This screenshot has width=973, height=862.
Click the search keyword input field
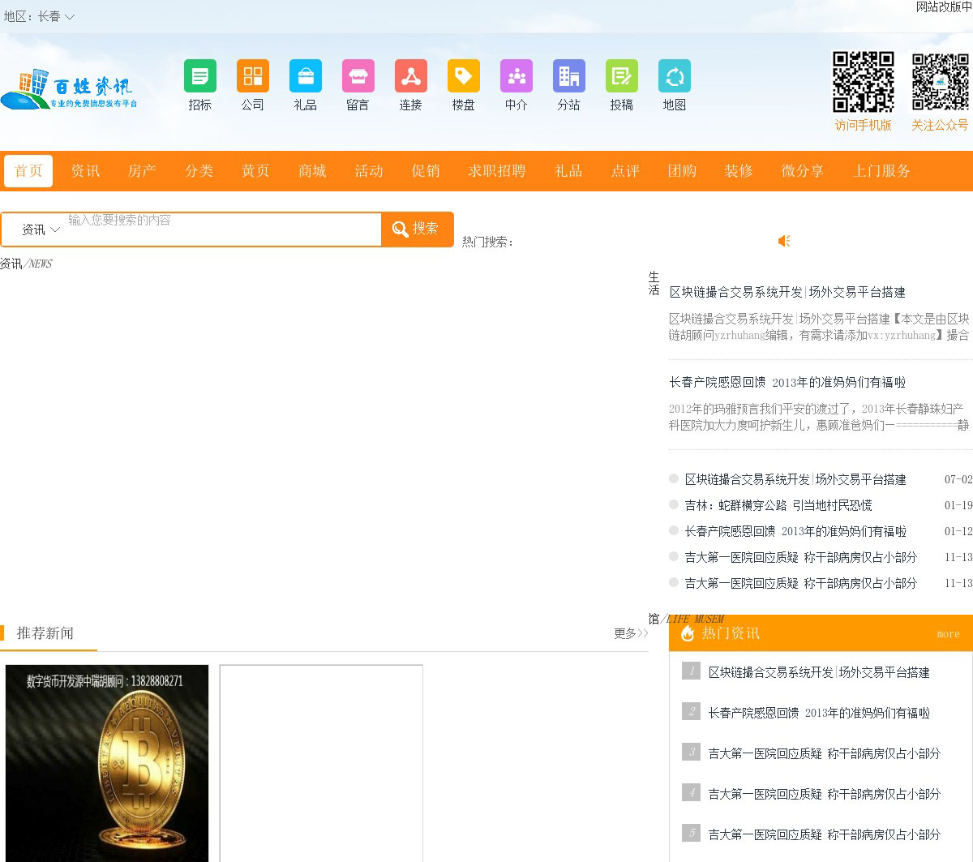point(223,229)
